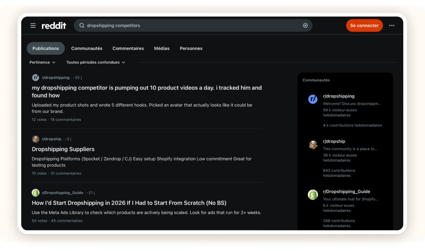Switch to the Personnes tab
Viewport: 425px width, 251px height.
coord(191,49)
